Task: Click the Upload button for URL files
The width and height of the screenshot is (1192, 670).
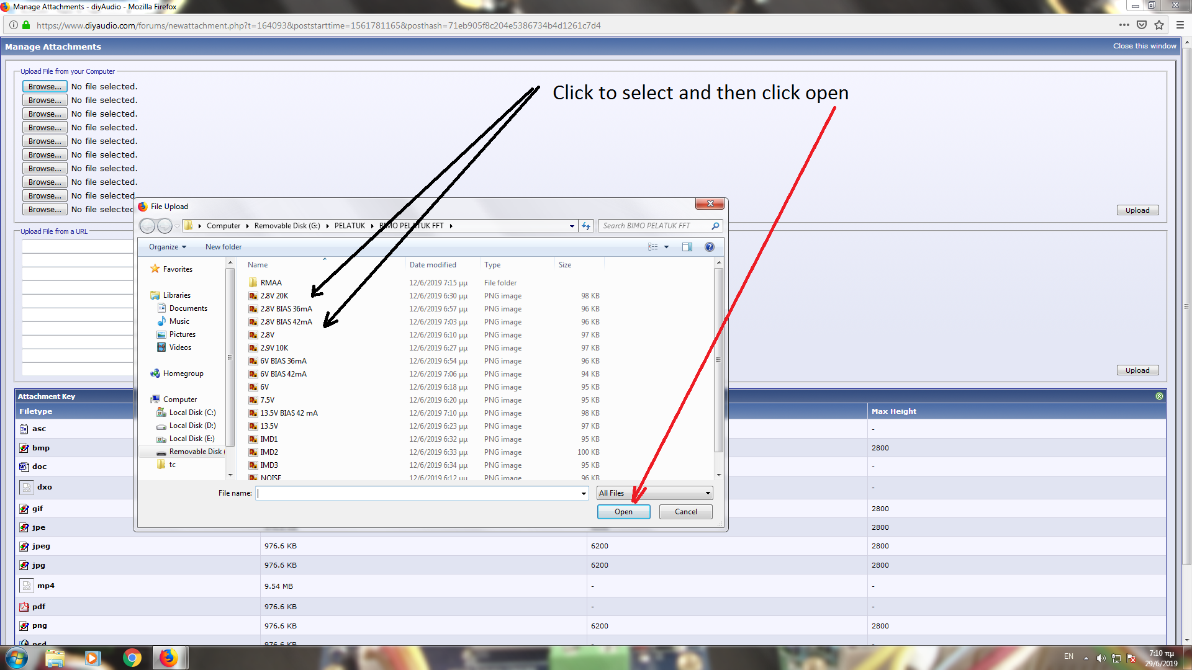Action: click(x=1137, y=370)
